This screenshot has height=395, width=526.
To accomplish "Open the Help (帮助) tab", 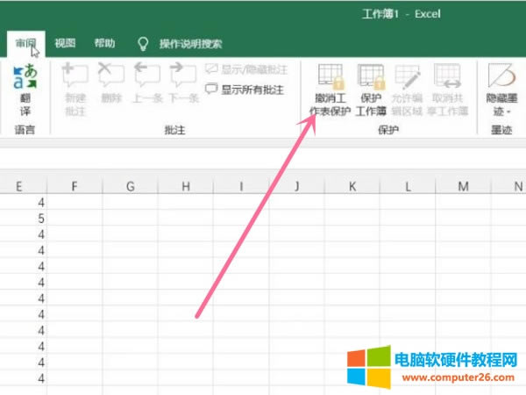I will pyautogui.click(x=104, y=43).
